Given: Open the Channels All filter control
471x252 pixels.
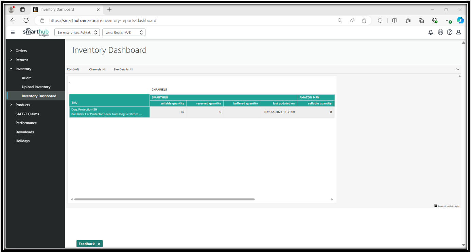Looking at the screenshot, I should pyautogui.click(x=98, y=70).
